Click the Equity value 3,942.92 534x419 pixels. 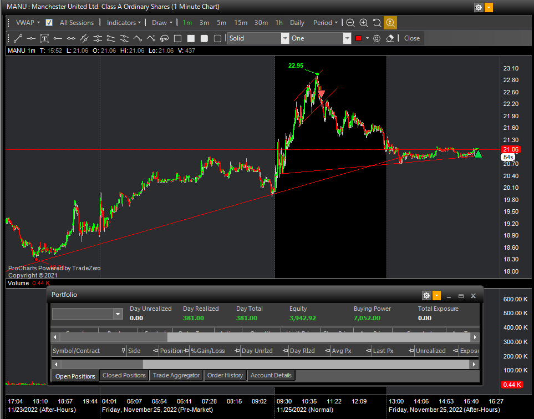[302, 318]
